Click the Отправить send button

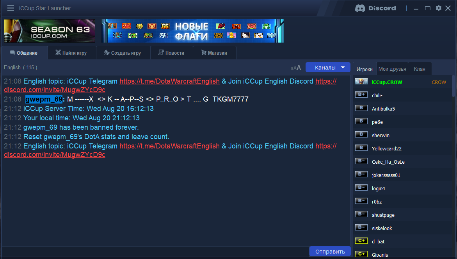(330, 252)
